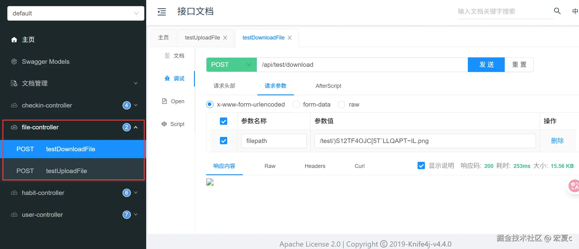
Task: Click the search magnifier icon
Action: pos(557,11)
